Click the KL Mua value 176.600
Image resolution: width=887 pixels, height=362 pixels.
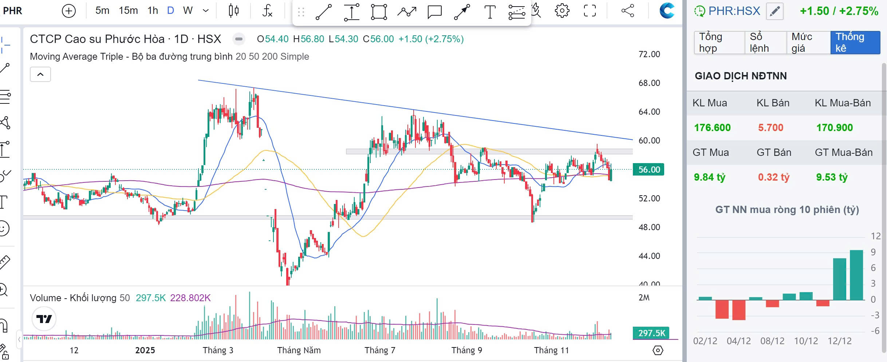coord(712,128)
